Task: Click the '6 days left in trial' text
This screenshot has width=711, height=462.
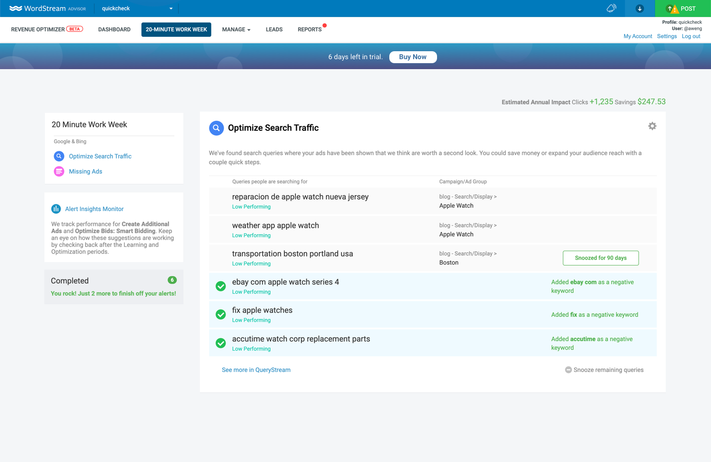Action: pyautogui.click(x=355, y=57)
